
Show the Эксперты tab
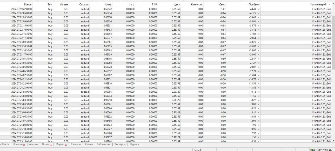point(120,144)
